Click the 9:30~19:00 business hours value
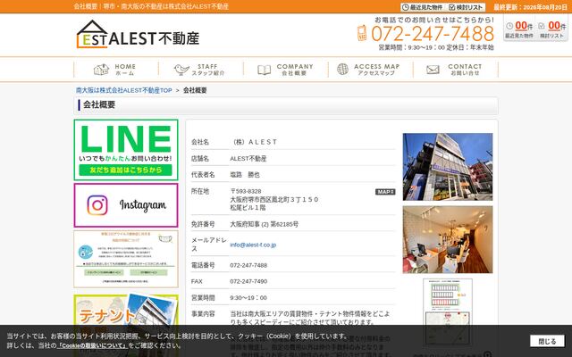Viewport: 572px width, 357px height. [x=248, y=297]
